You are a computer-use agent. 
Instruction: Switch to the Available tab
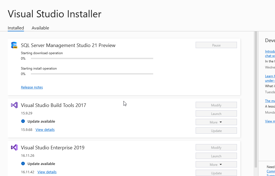tap(40, 28)
